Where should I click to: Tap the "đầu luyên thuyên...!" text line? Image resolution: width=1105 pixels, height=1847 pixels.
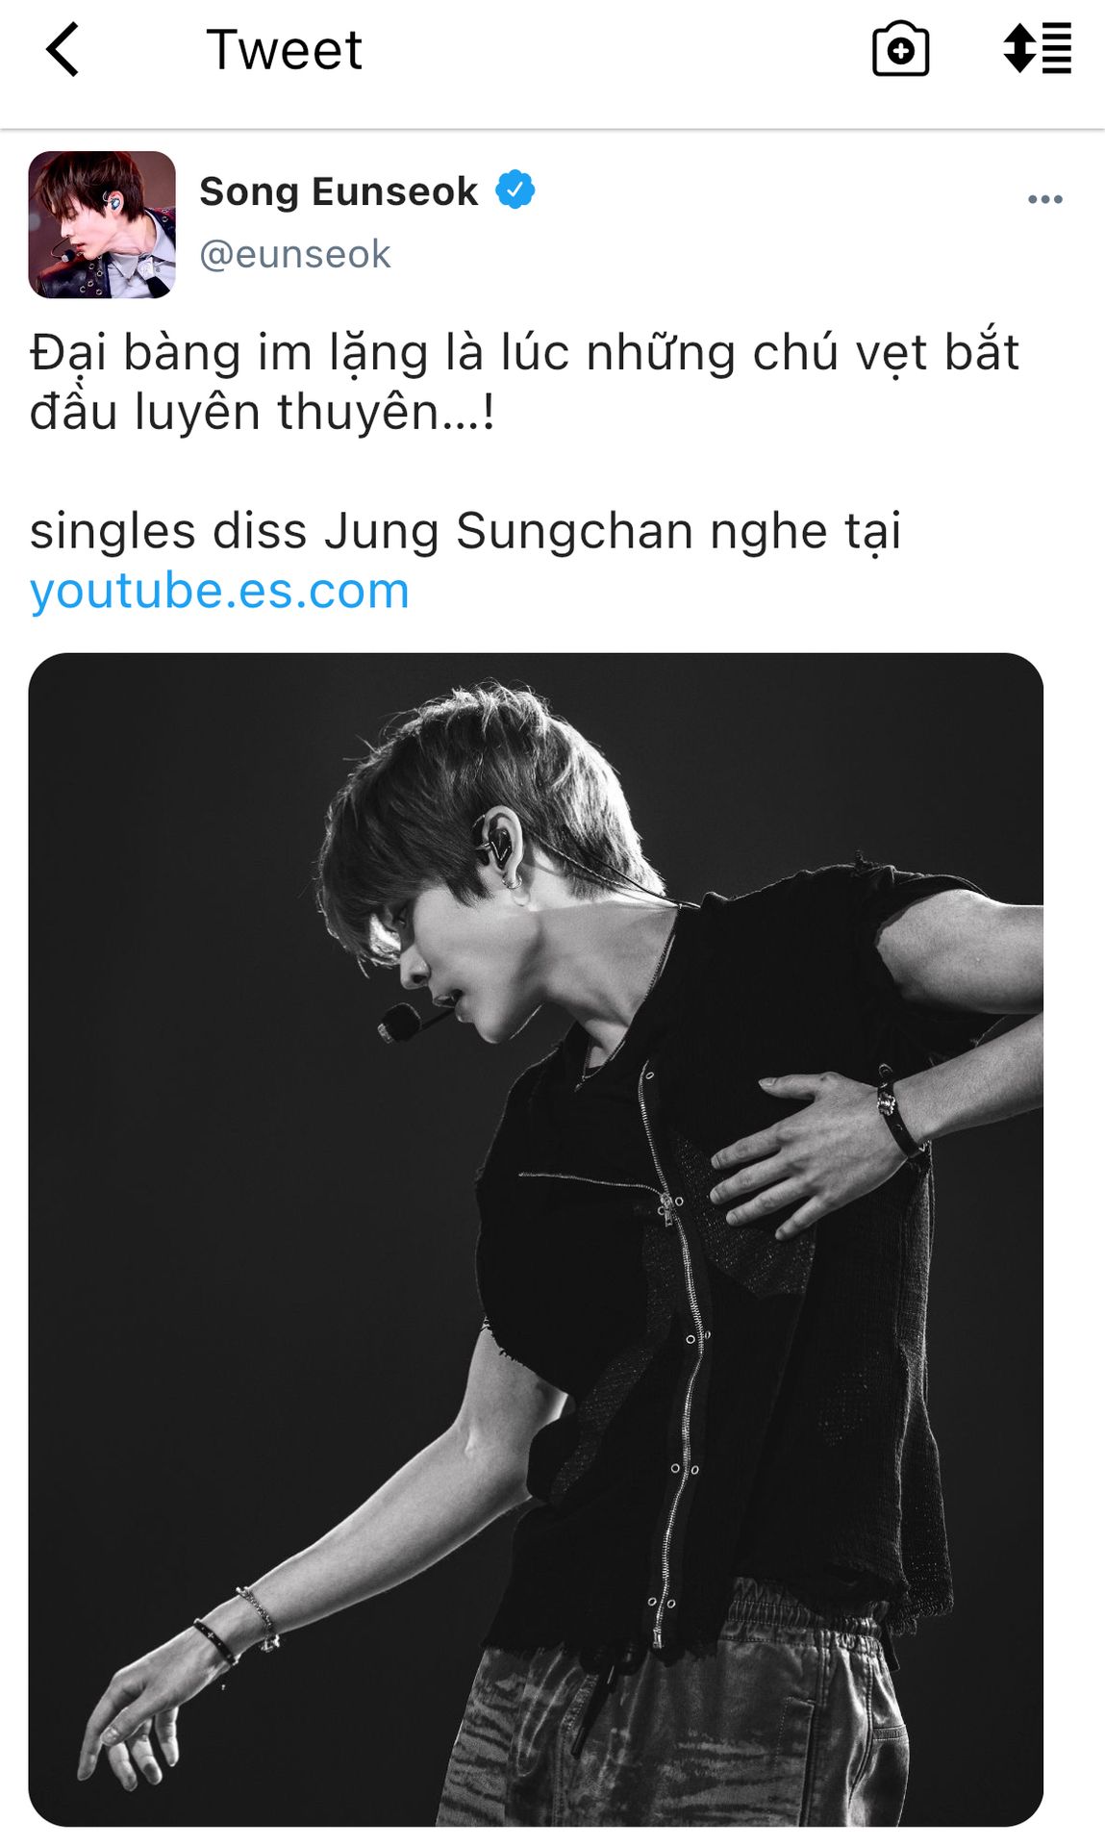click(x=262, y=412)
